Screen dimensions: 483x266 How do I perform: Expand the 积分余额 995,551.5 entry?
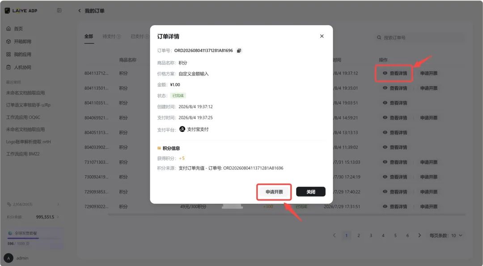coord(32,217)
